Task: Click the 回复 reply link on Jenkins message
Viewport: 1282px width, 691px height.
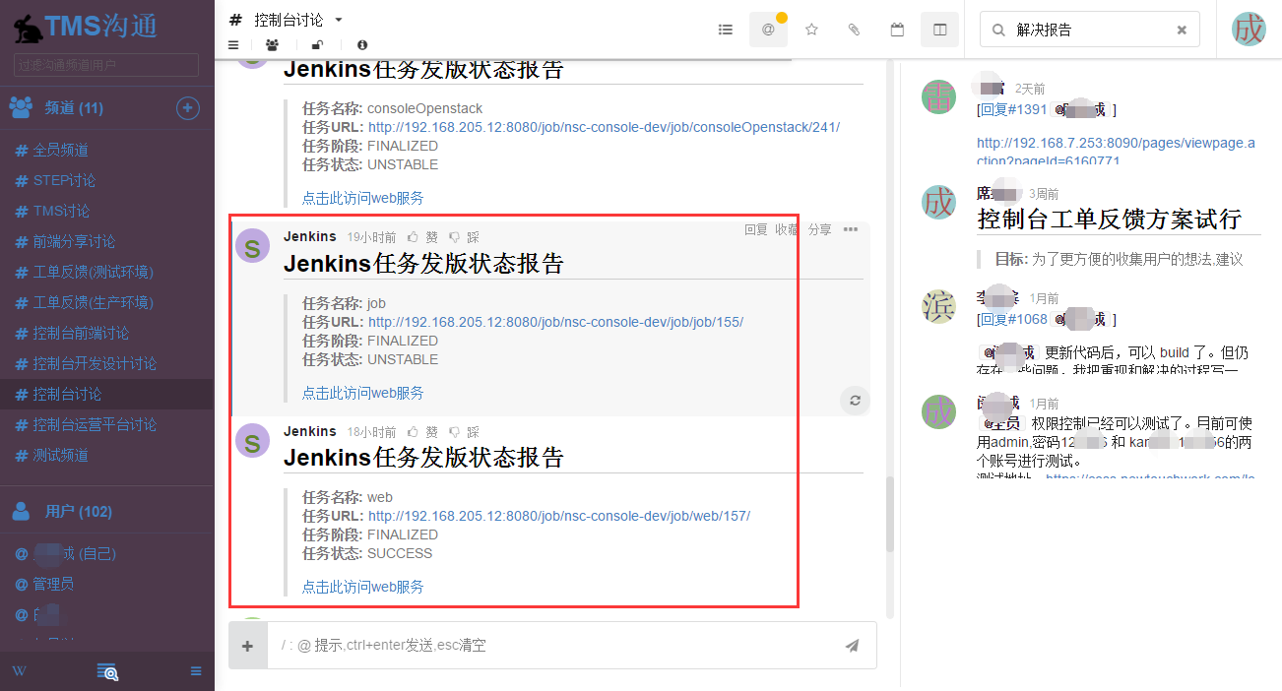Action: pyautogui.click(x=755, y=229)
